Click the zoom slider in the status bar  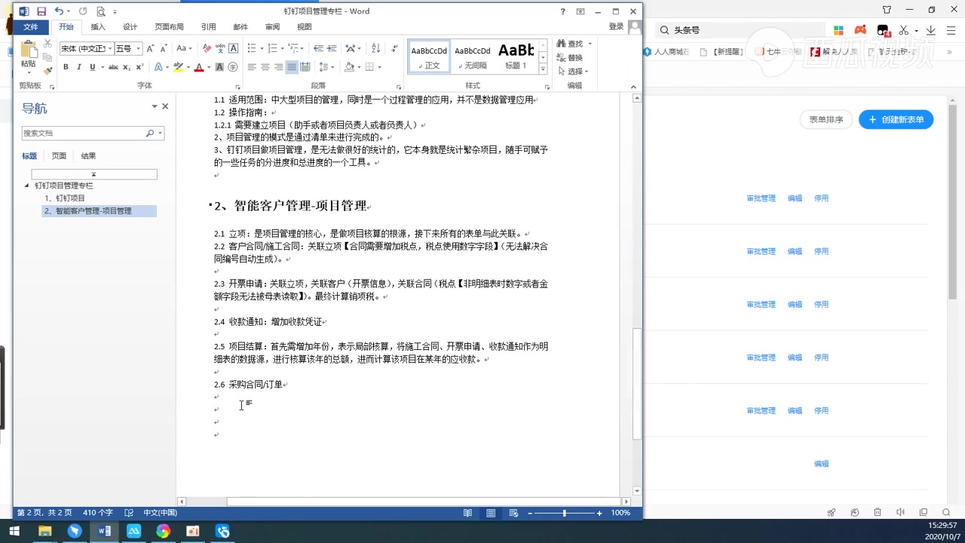click(564, 513)
